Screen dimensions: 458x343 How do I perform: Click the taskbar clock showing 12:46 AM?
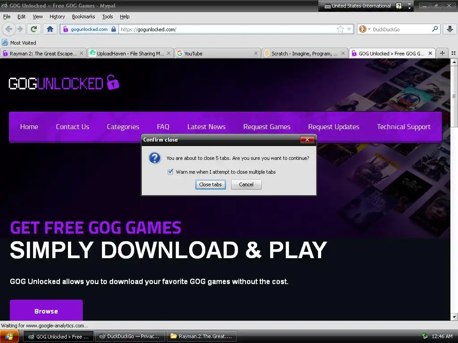pyautogui.click(x=442, y=336)
